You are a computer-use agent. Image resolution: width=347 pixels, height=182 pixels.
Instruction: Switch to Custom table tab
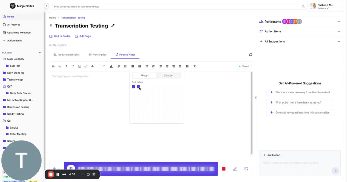pyautogui.click(x=169, y=75)
